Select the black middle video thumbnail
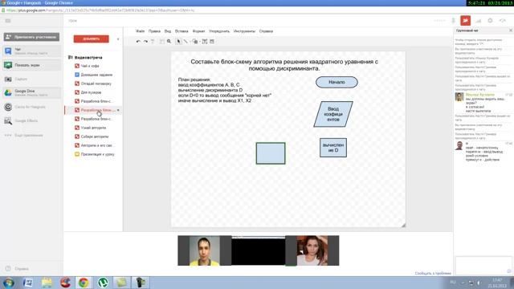The height and width of the screenshot is (289, 514). [x=259, y=250]
